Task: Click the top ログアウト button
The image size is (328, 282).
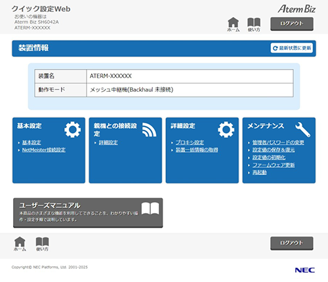Action: tap(292, 24)
